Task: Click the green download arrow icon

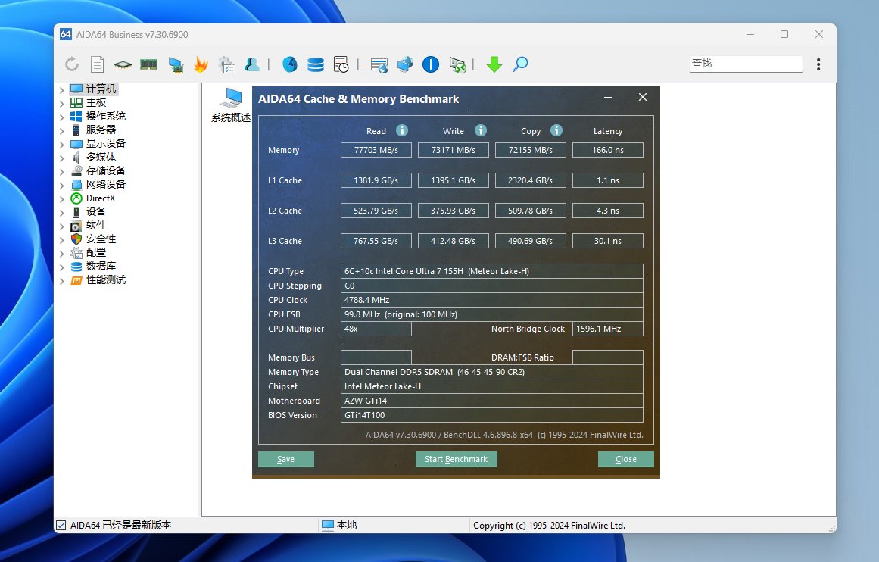Action: 494,64
